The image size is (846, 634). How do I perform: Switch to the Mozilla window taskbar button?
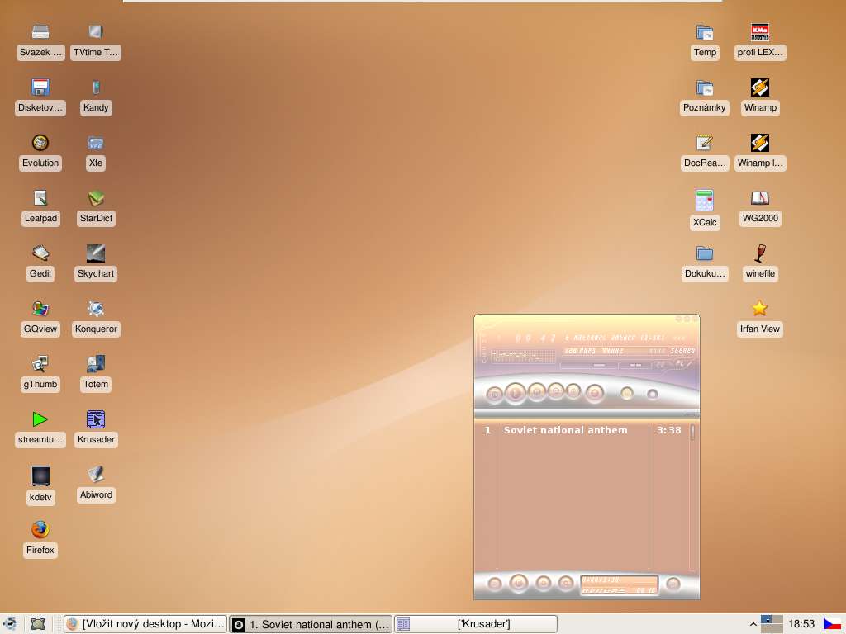pos(145,624)
